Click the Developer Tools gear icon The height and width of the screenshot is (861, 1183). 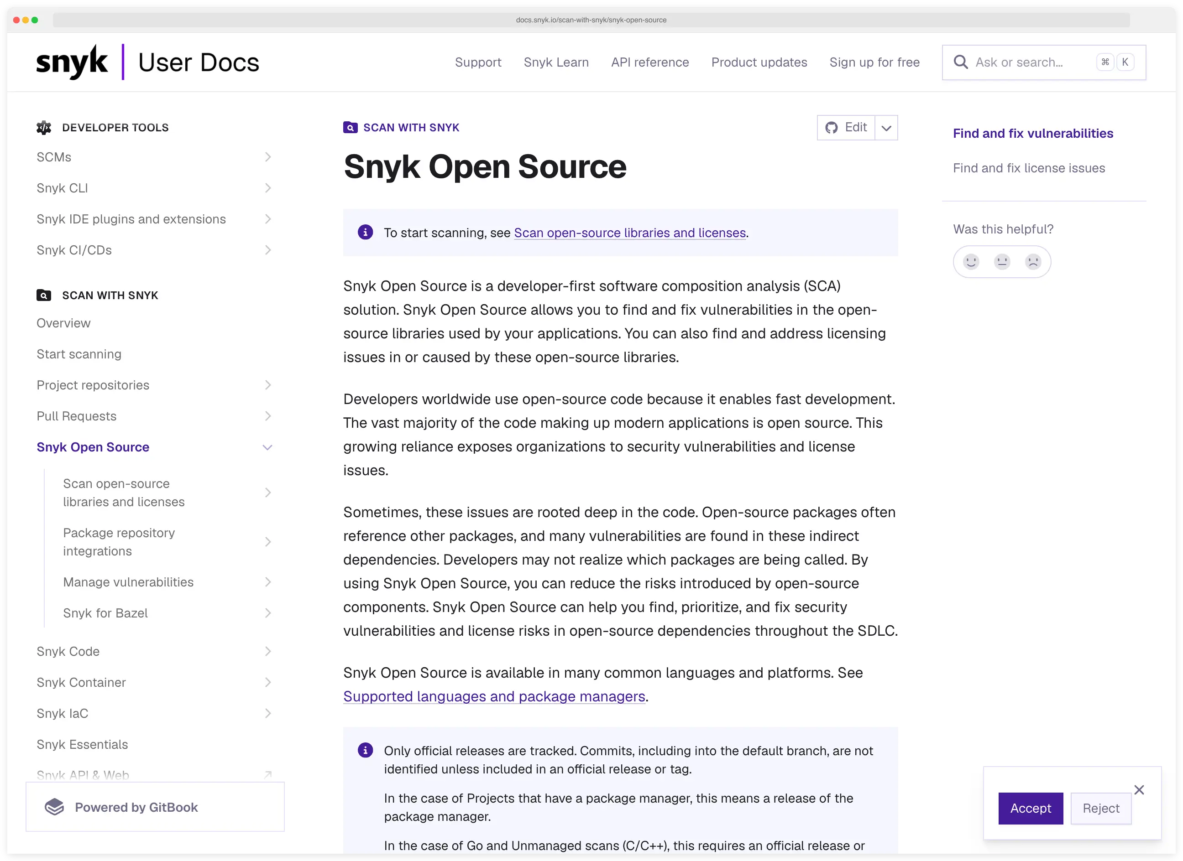pyautogui.click(x=44, y=127)
